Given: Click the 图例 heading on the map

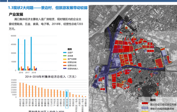Looking at the screenshot, I should pos(153,100).
